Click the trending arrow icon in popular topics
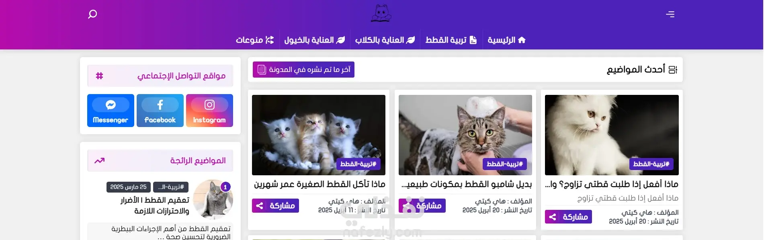Image resolution: width=764 pixels, height=240 pixels. (x=99, y=160)
